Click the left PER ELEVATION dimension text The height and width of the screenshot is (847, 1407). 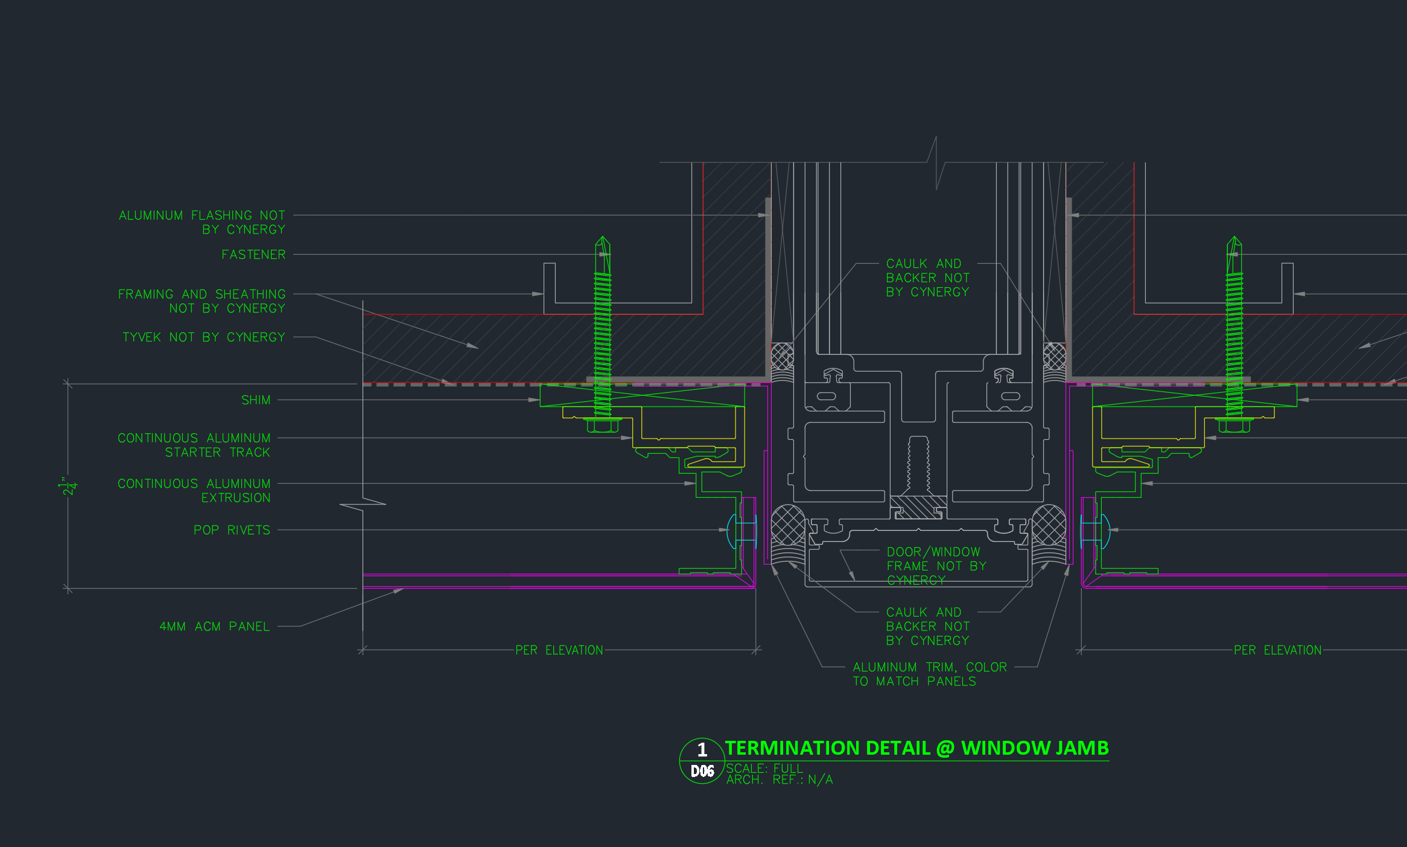[x=559, y=650]
